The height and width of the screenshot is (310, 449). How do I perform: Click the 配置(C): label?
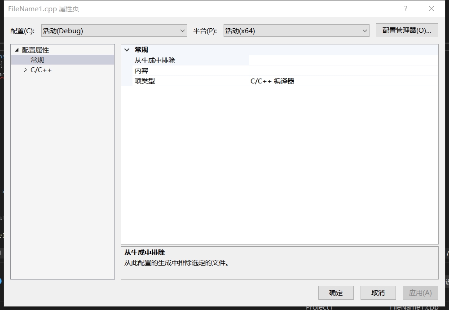tap(22, 31)
